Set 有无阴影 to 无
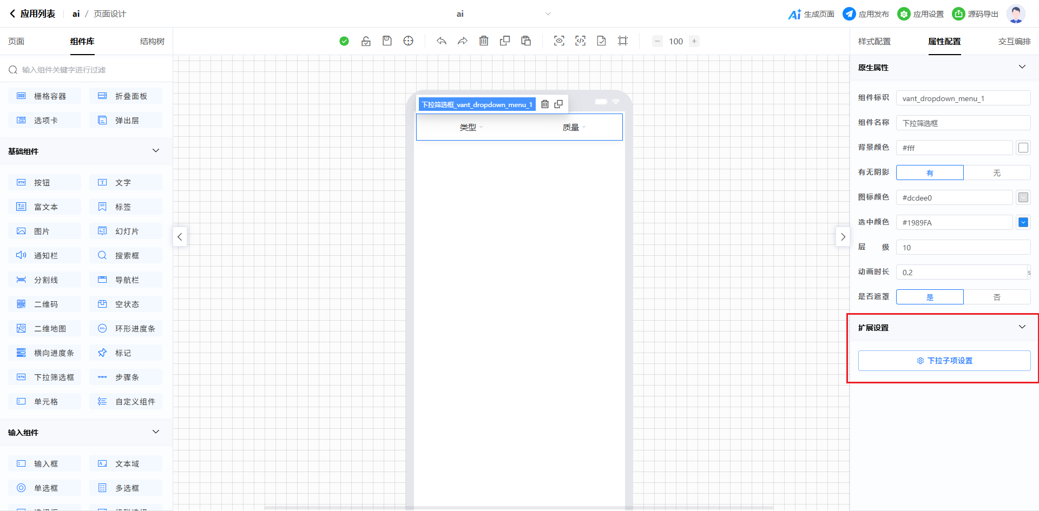Screen dimensions: 1039x511 pyautogui.click(x=997, y=173)
